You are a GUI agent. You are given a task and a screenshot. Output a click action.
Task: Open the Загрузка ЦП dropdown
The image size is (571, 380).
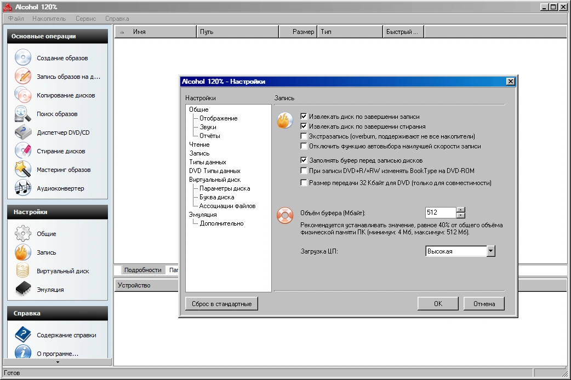point(491,251)
